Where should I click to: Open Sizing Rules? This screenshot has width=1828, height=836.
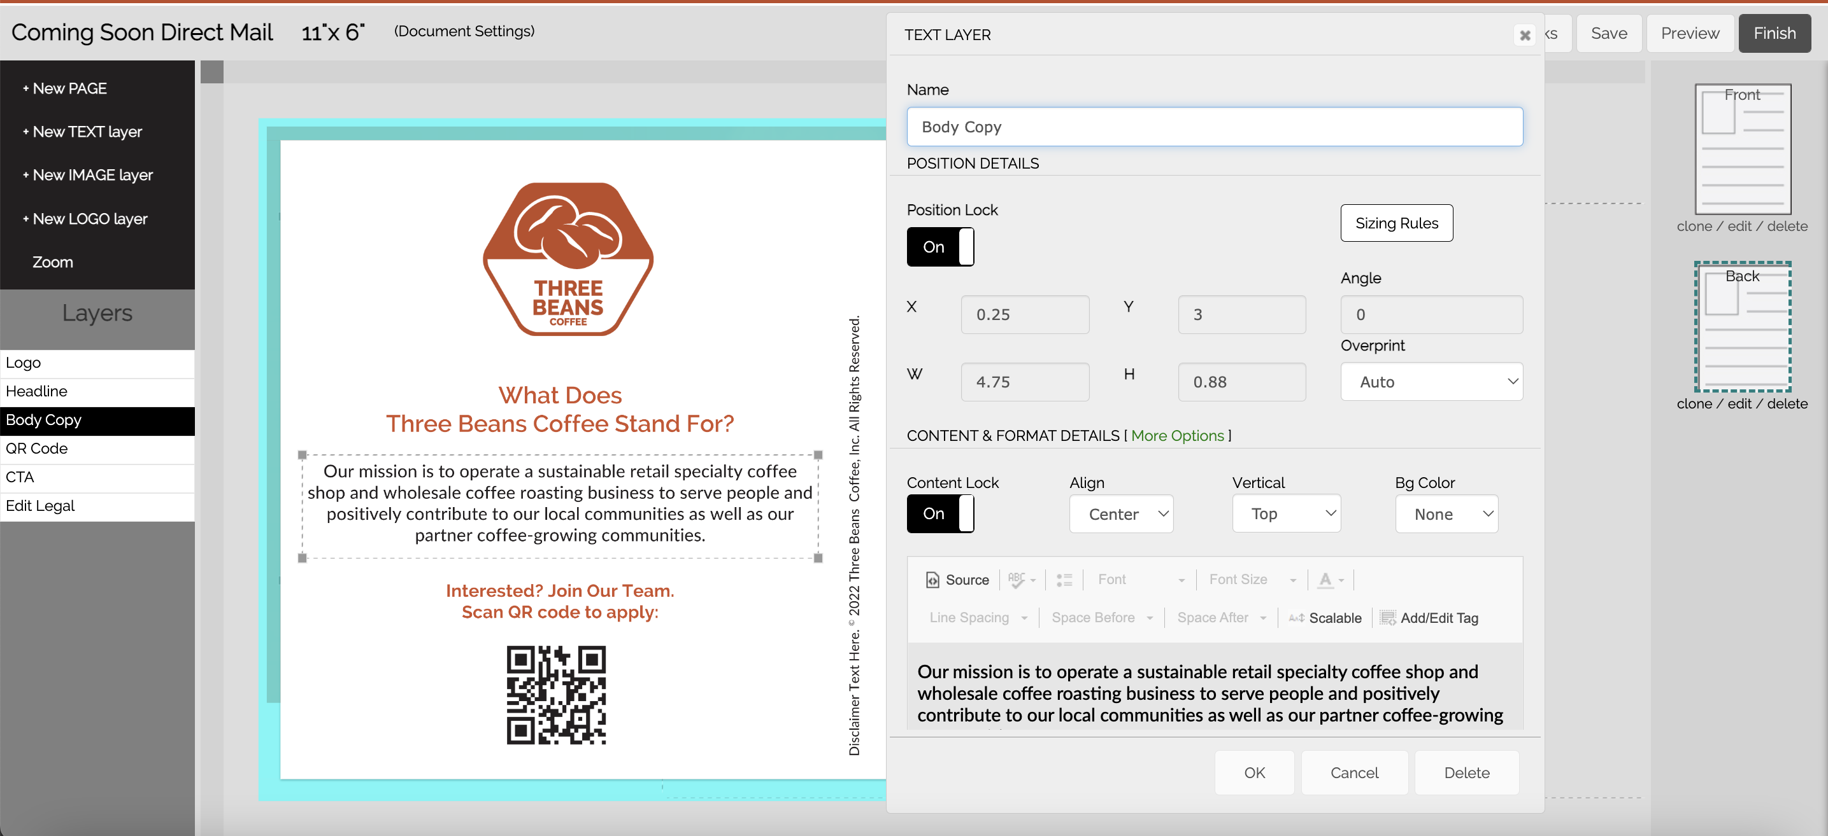pyautogui.click(x=1396, y=223)
